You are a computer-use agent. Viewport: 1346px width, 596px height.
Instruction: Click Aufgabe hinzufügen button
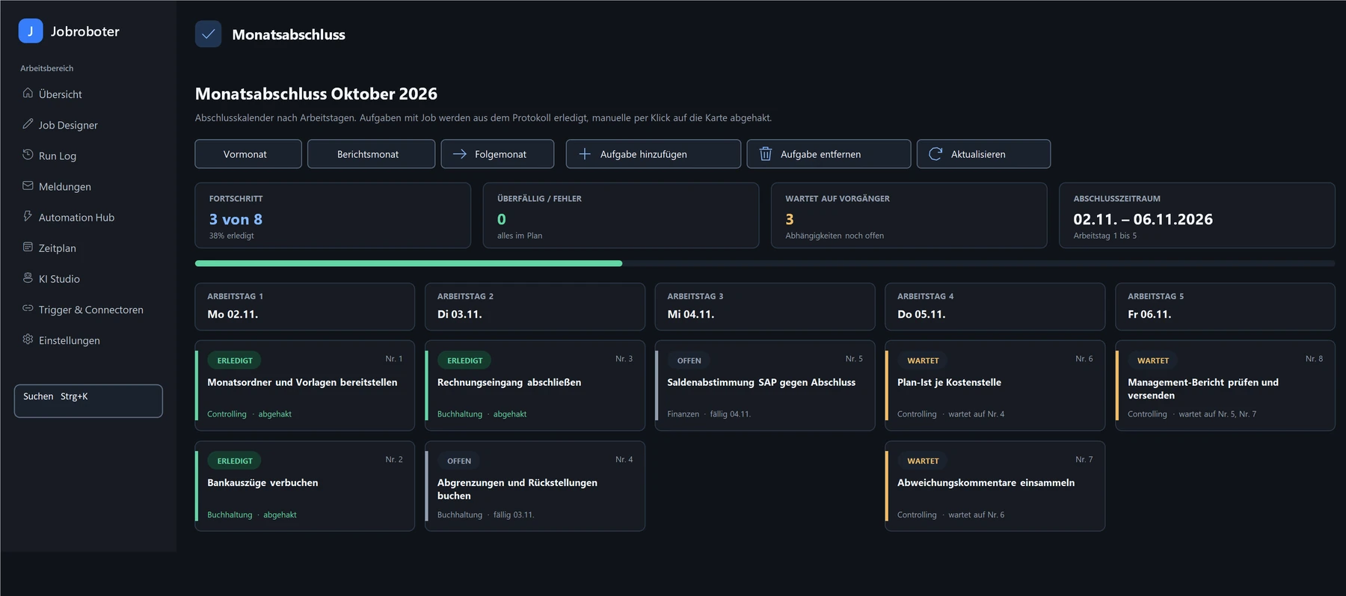[654, 154]
